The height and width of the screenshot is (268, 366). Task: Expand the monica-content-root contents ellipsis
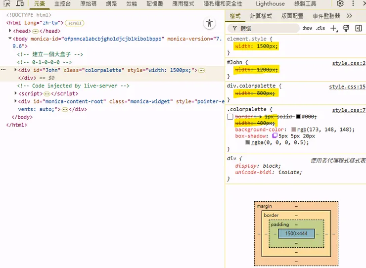pos(65,109)
